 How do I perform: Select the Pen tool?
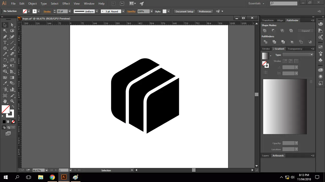point(5,37)
